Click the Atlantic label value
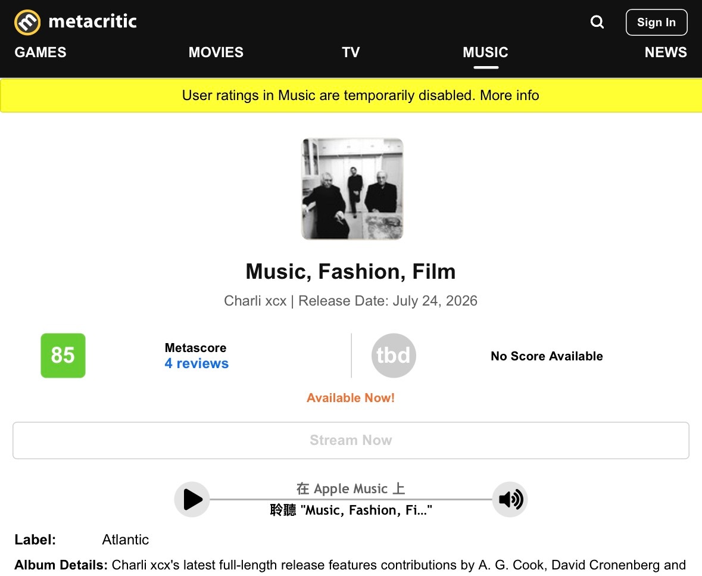Image resolution: width=702 pixels, height=576 pixels. point(126,540)
